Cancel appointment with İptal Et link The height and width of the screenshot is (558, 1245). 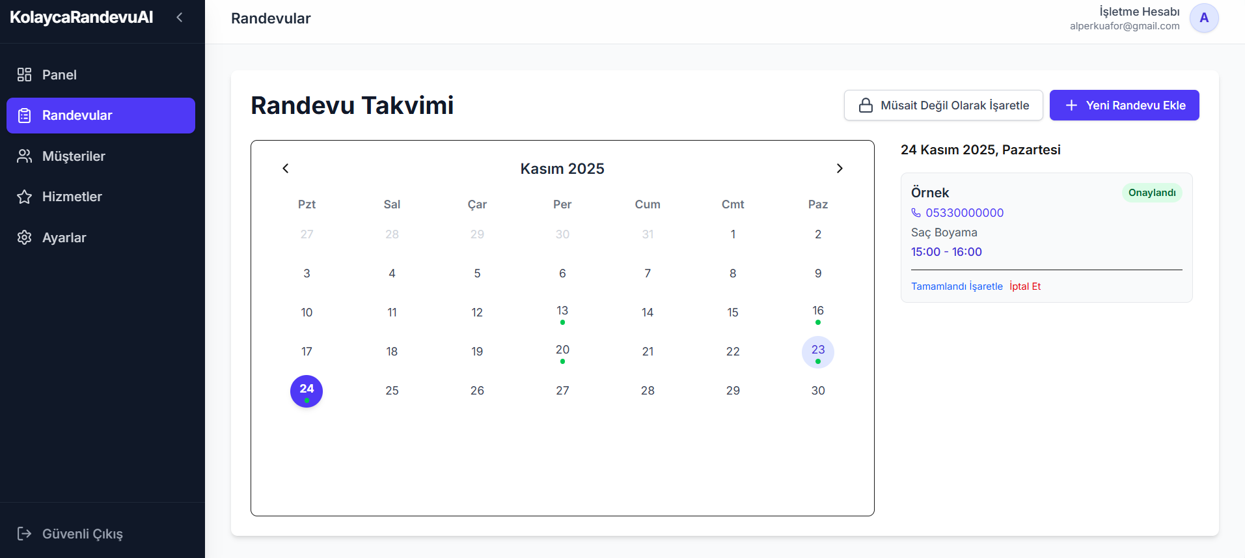1025,286
